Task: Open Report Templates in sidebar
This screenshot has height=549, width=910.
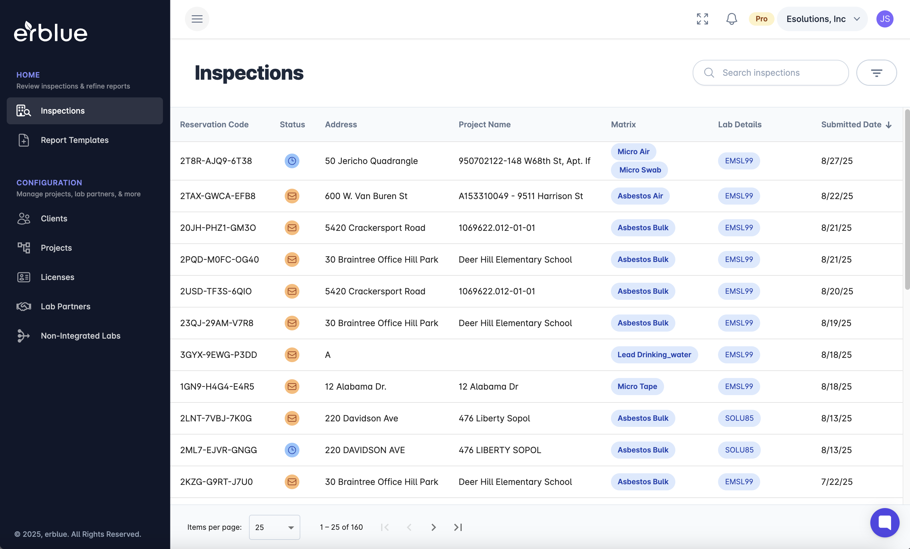Action: [74, 140]
